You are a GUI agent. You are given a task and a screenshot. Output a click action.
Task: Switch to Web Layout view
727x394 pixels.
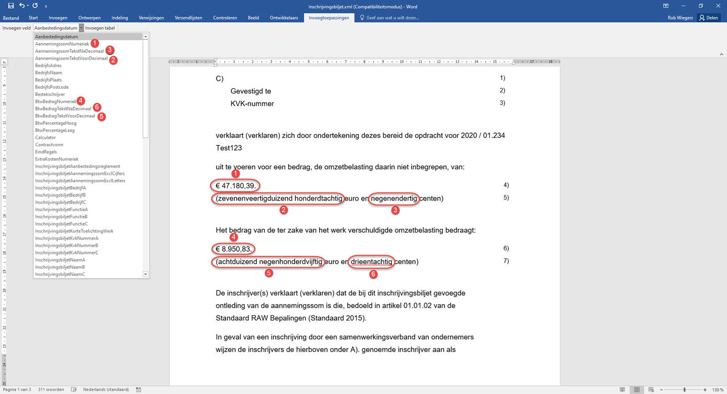pos(651,389)
